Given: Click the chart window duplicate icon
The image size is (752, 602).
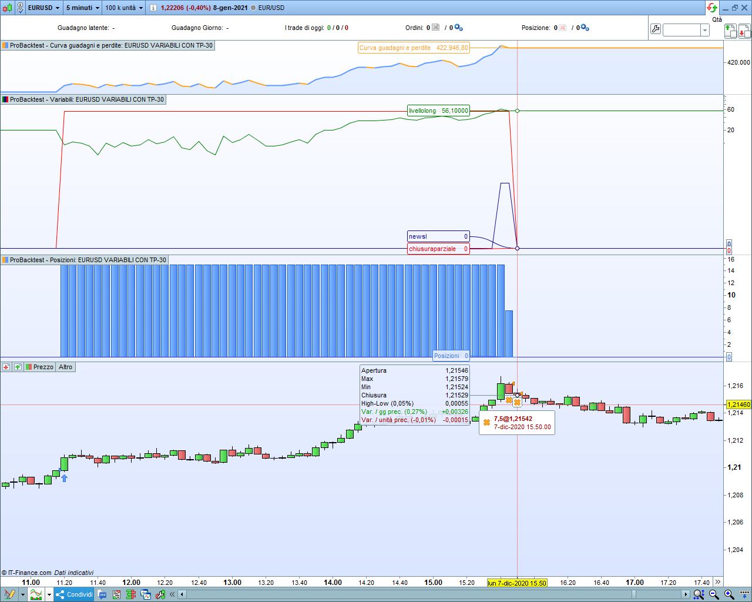Looking at the screenshot, I should click(146, 594).
